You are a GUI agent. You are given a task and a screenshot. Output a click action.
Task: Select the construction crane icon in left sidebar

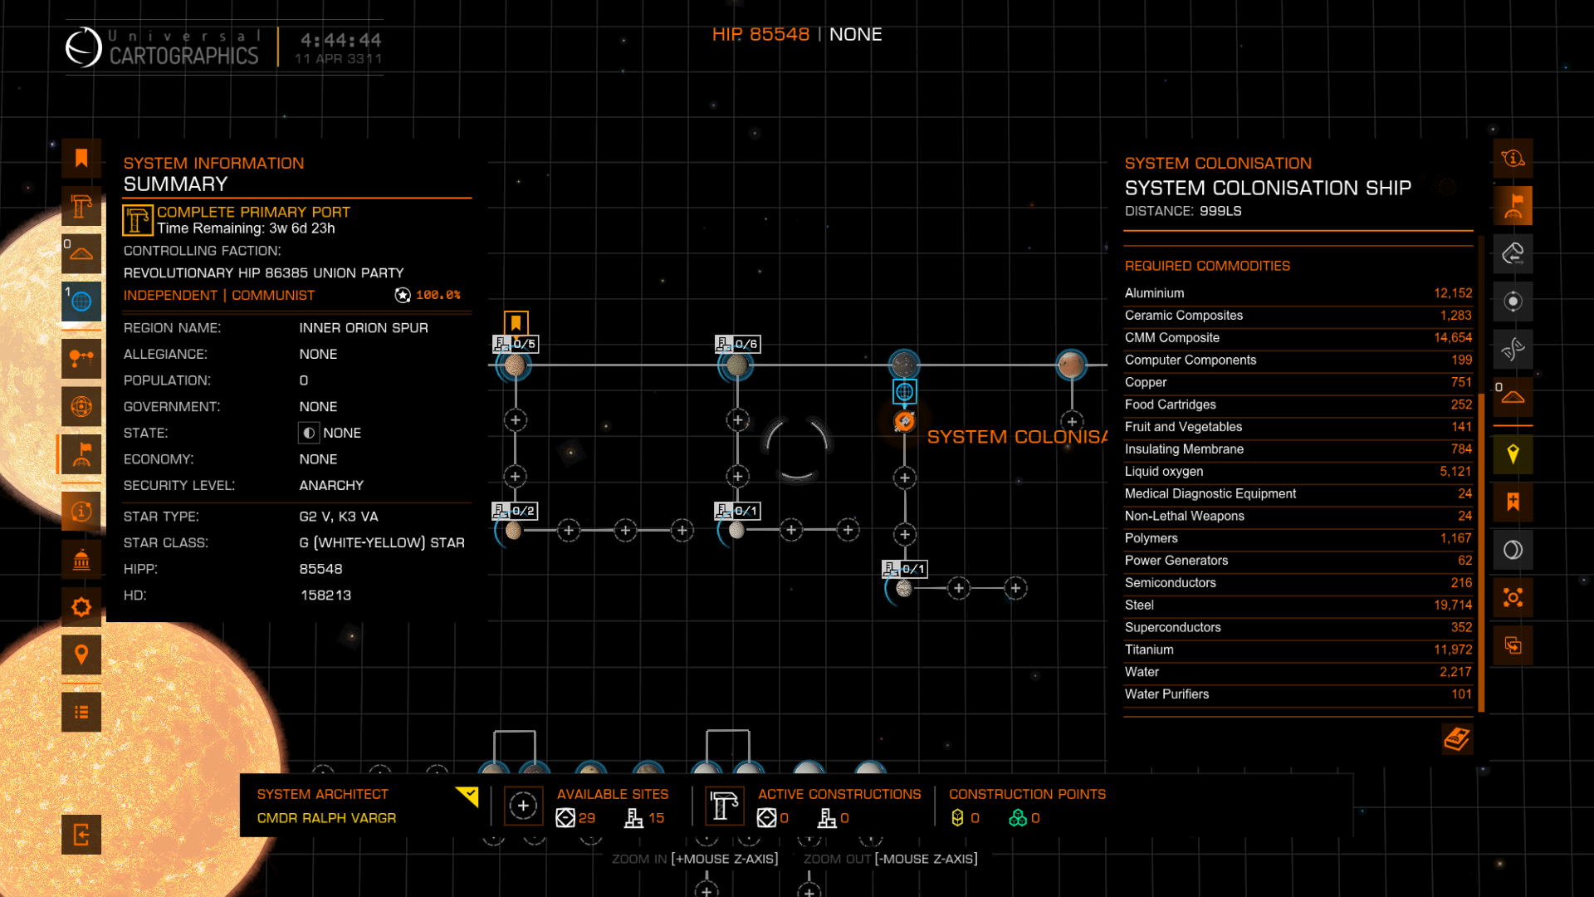(81, 206)
